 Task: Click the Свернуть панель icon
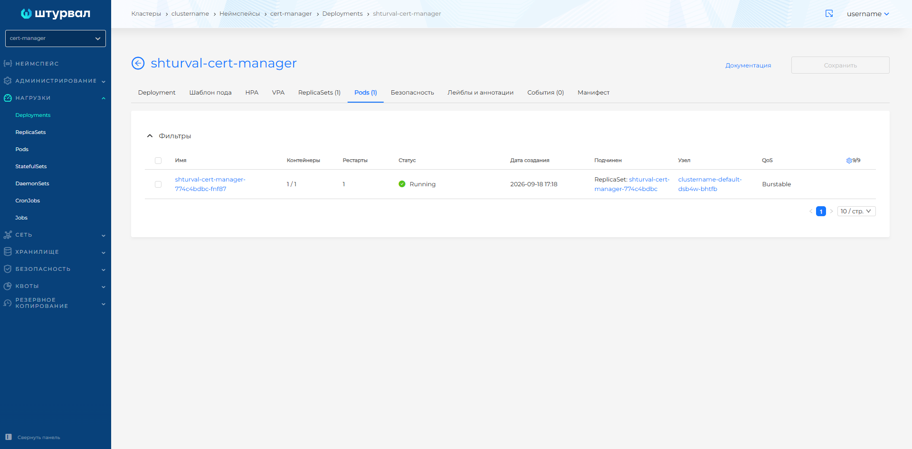coord(9,437)
